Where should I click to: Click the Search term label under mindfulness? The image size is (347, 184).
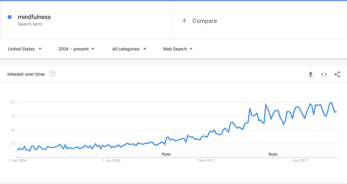(x=30, y=24)
